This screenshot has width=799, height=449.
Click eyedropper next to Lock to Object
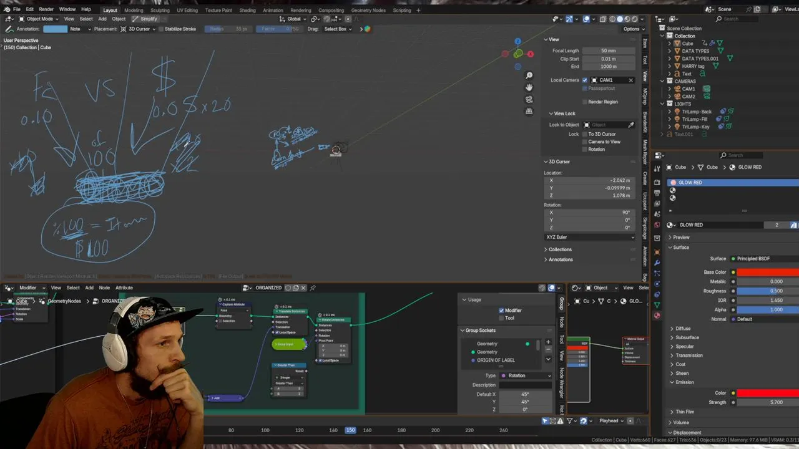tap(631, 125)
